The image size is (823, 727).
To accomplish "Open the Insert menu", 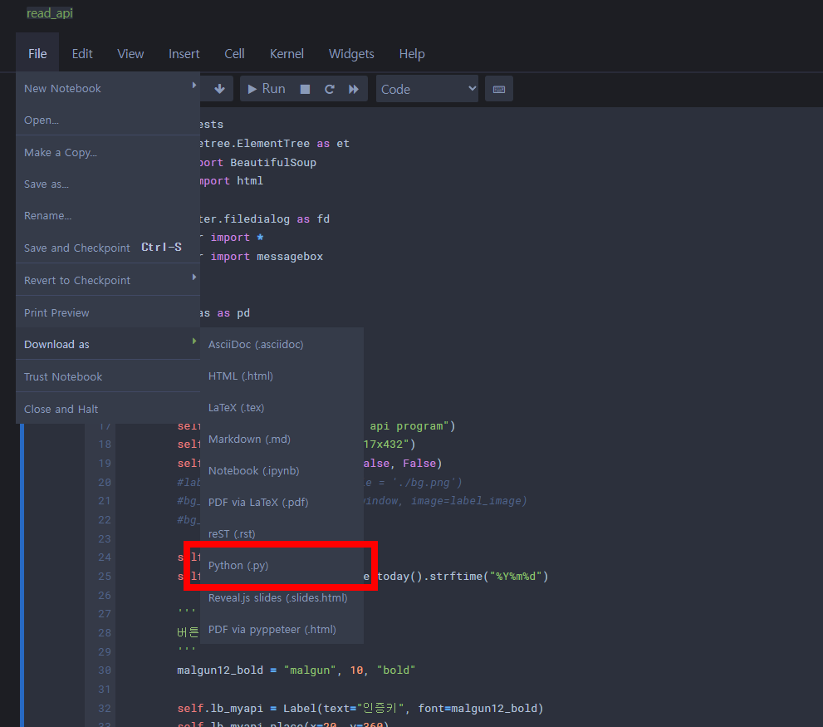I will click(184, 53).
